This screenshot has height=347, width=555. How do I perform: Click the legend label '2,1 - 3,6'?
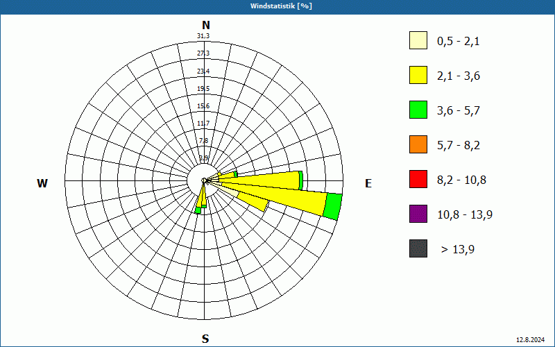[x=459, y=76]
